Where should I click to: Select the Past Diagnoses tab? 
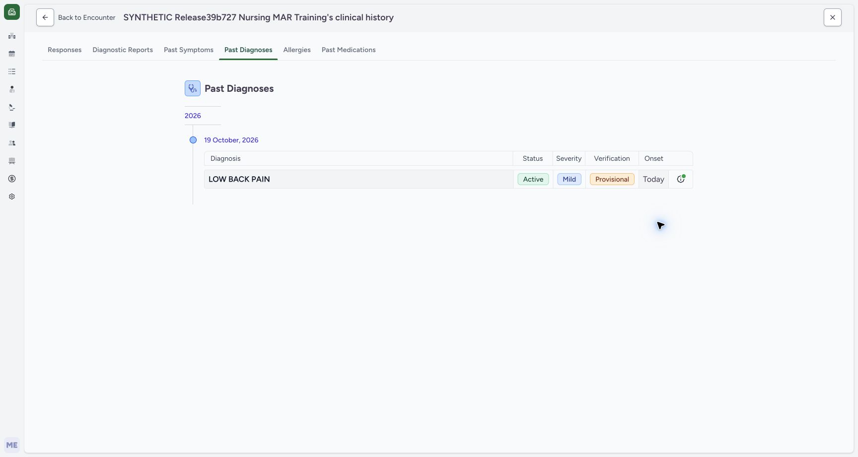tap(248, 50)
